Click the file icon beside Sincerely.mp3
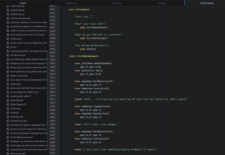The image size is (225, 155). pyautogui.click(x=8, y=117)
